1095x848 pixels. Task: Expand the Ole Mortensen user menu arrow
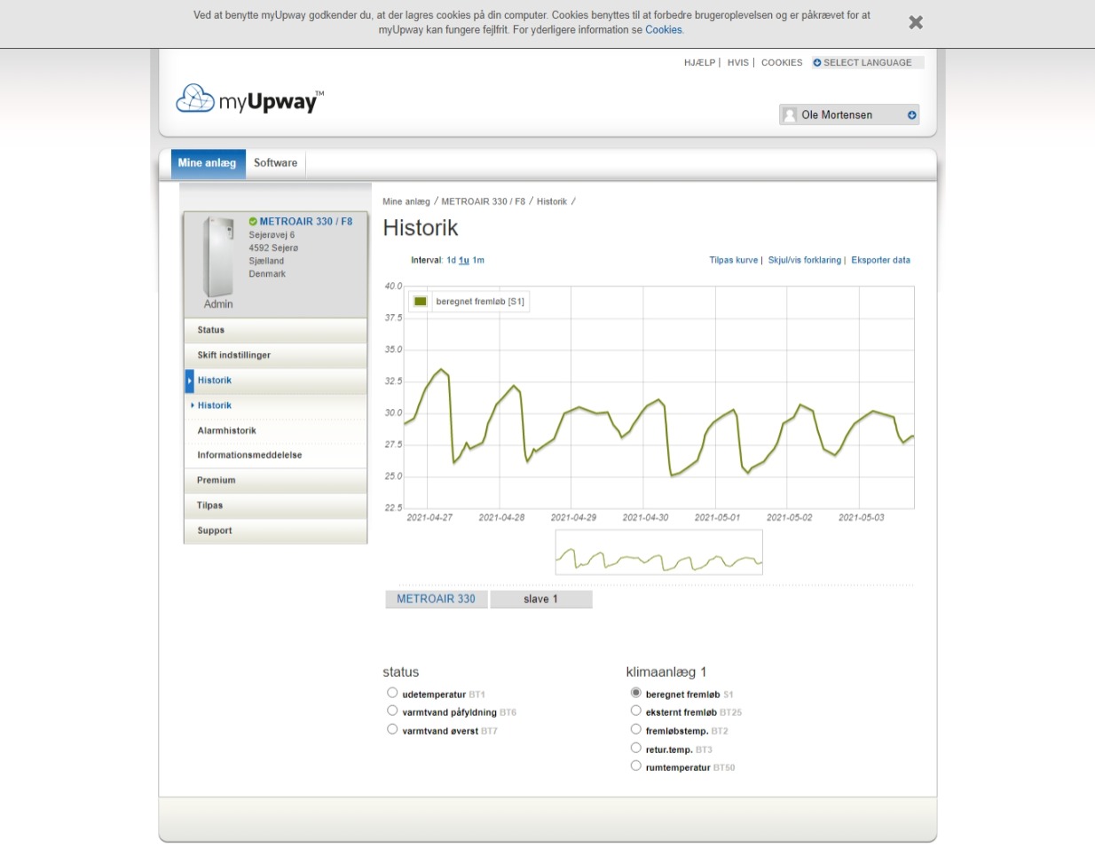(911, 115)
